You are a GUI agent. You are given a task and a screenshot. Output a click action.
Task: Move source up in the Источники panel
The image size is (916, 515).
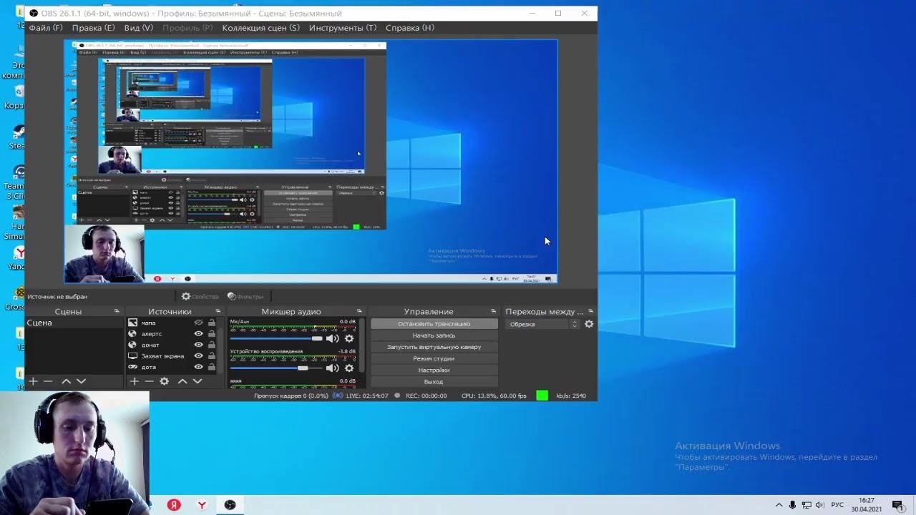tap(182, 381)
